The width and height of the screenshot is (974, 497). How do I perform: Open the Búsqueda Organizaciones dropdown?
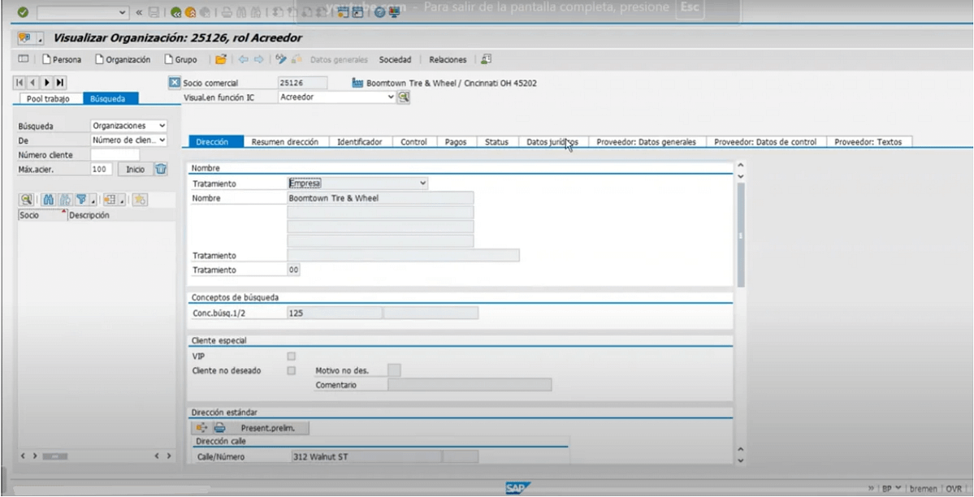(x=162, y=126)
